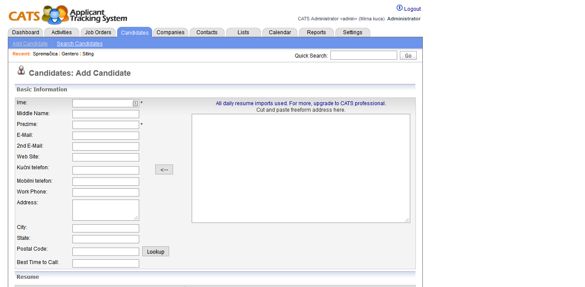Open recent item Siting
Viewport: 585px width, 287px height.
tap(88, 54)
